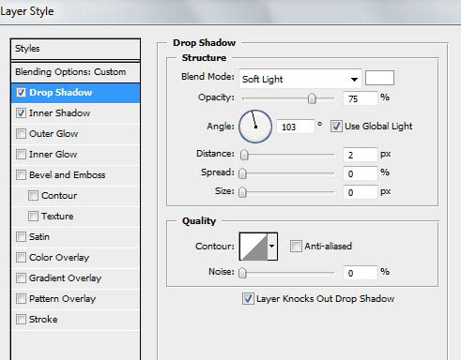The height and width of the screenshot is (360, 461).
Task: Click the Noise percentage input field
Action: pyautogui.click(x=361, y=273)
